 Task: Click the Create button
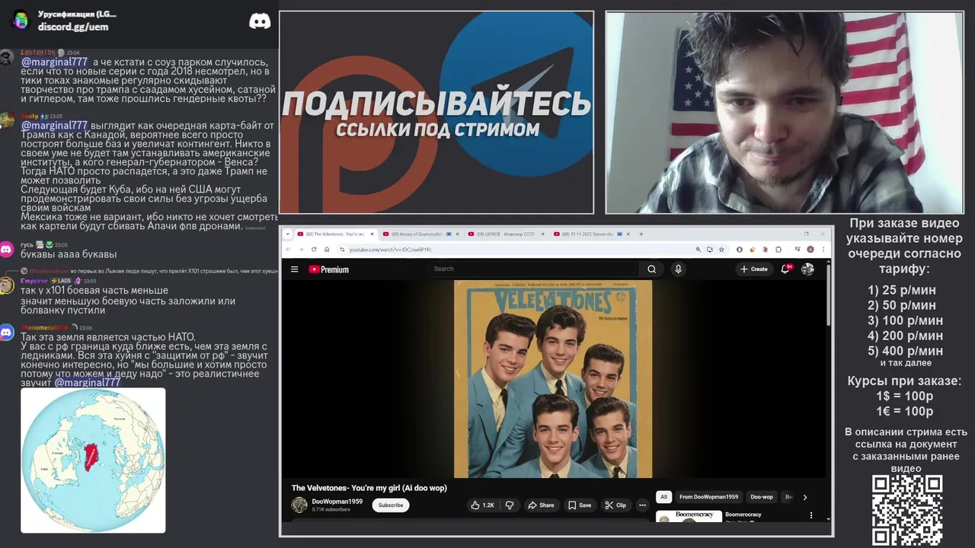[x=754, y=269]
